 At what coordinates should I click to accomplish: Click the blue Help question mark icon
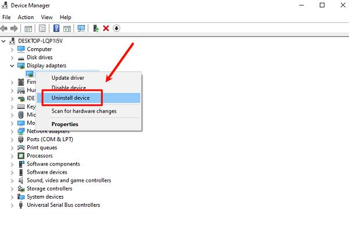pos(56,28)
